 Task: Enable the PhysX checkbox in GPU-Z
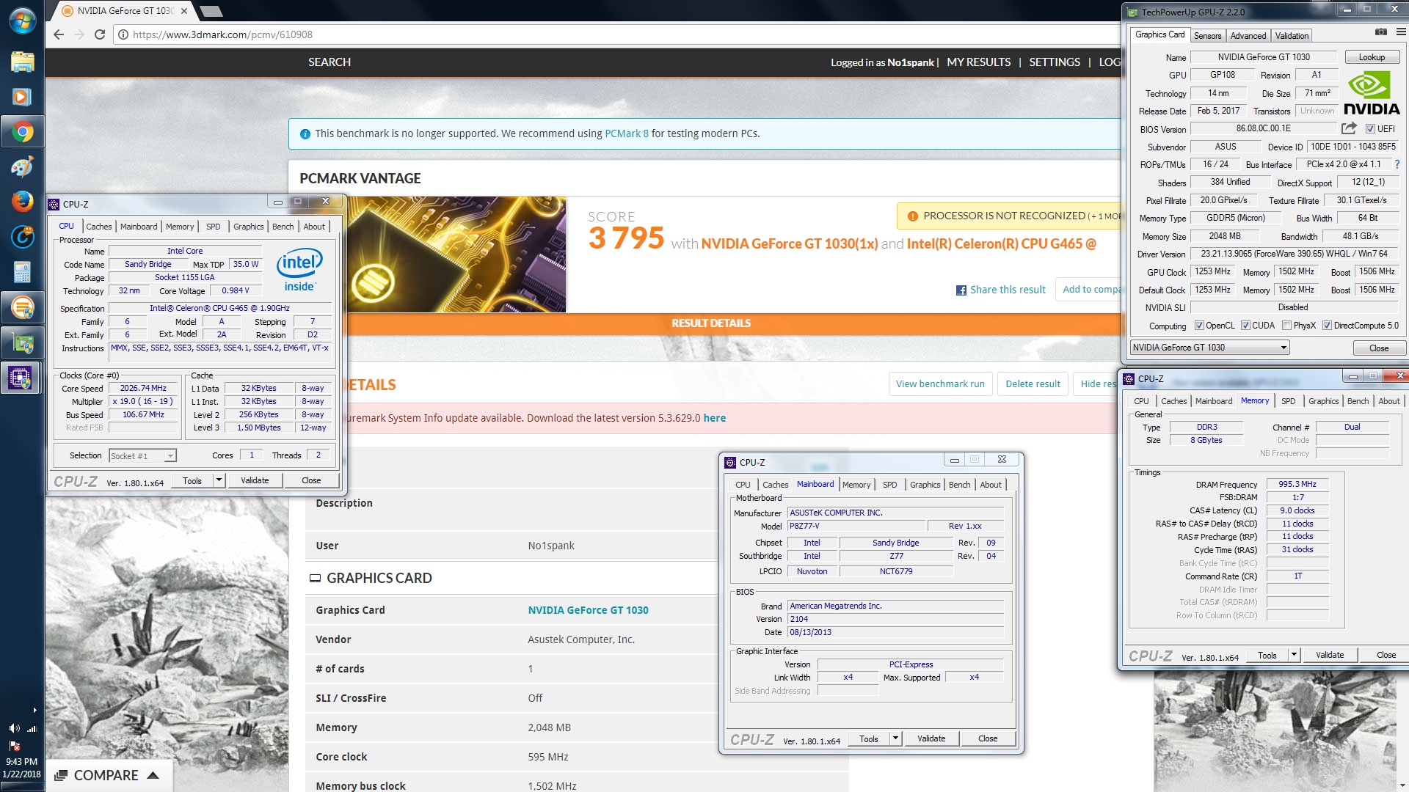1286,326
